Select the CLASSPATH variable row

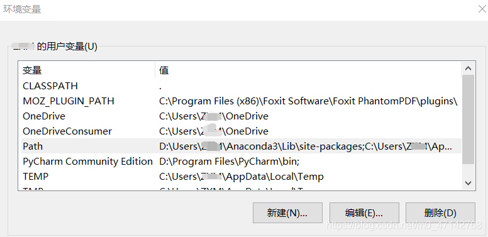pyautogui.click(x=240, y=86)
